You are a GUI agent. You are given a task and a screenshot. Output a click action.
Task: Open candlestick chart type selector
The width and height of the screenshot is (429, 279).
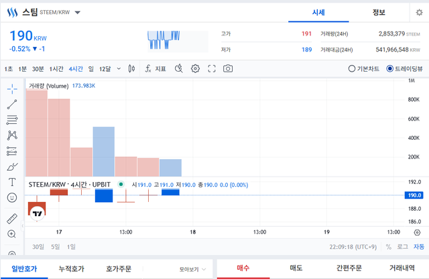[x=131, y=68]
